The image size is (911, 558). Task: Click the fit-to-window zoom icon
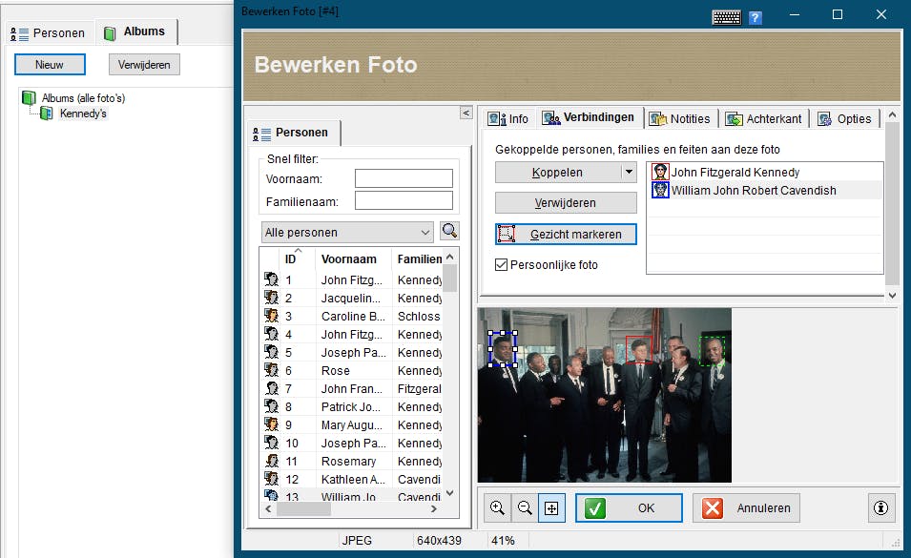(x=551, y=508)
